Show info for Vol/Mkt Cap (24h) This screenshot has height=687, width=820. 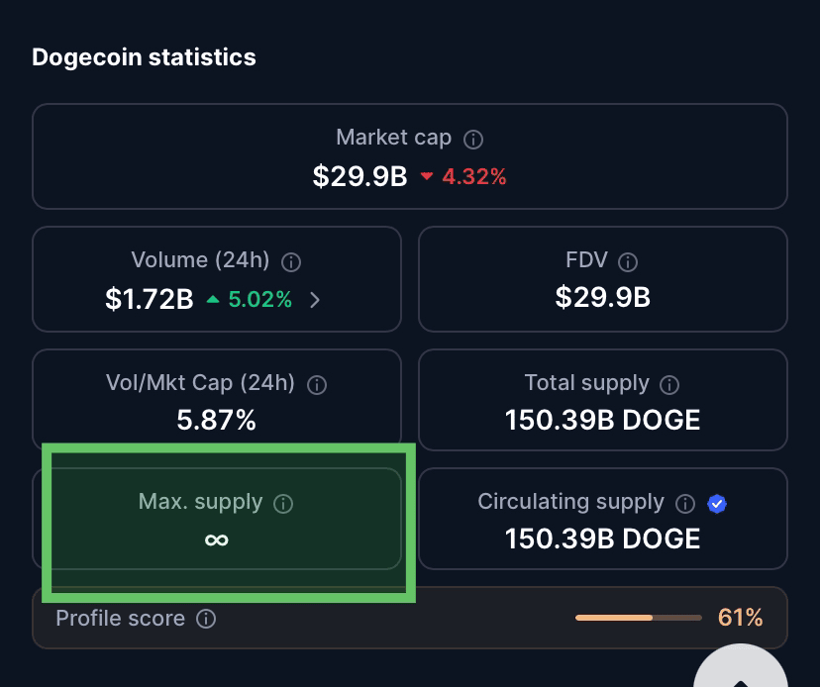pos(317,385)
